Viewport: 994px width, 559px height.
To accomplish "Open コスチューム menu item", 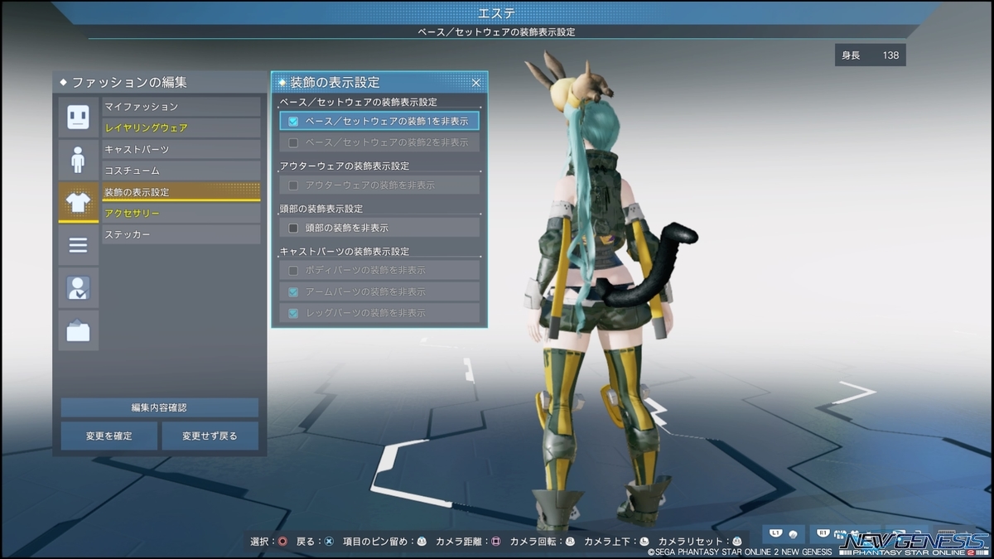I will click(181, 171).
